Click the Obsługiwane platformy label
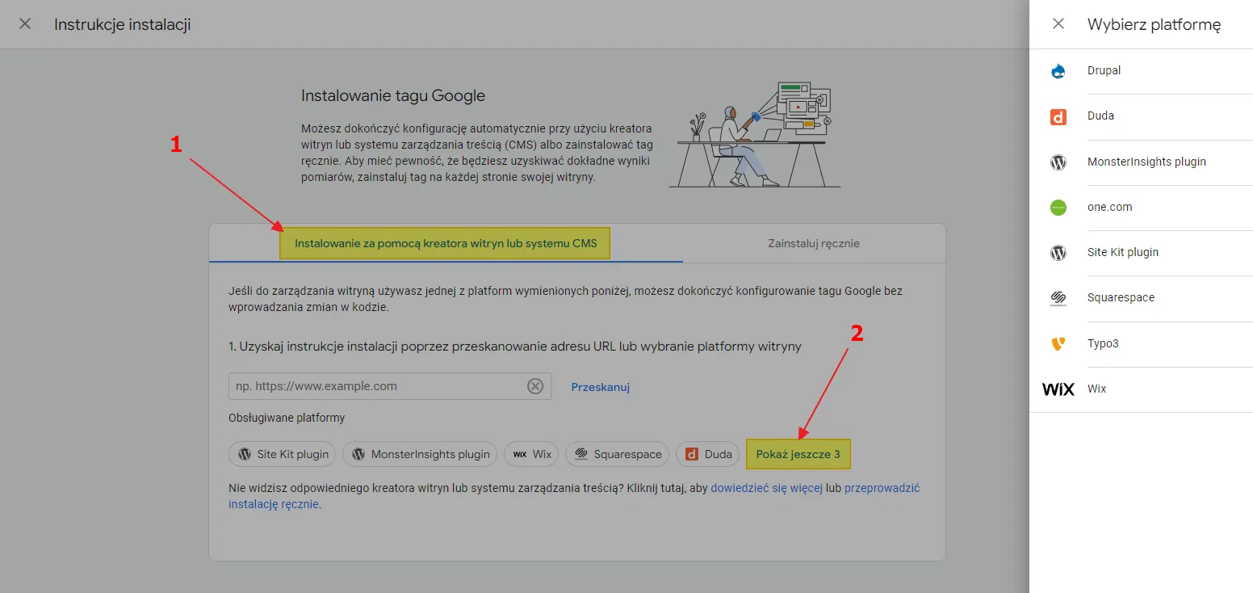This screenshot has height=593, width=1253. pos(287,418)
